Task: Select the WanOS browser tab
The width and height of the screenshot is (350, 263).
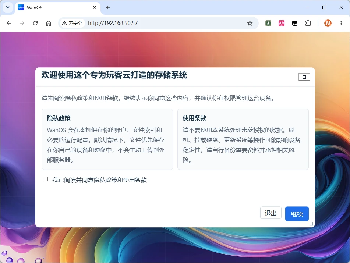Action: [57, 8]
